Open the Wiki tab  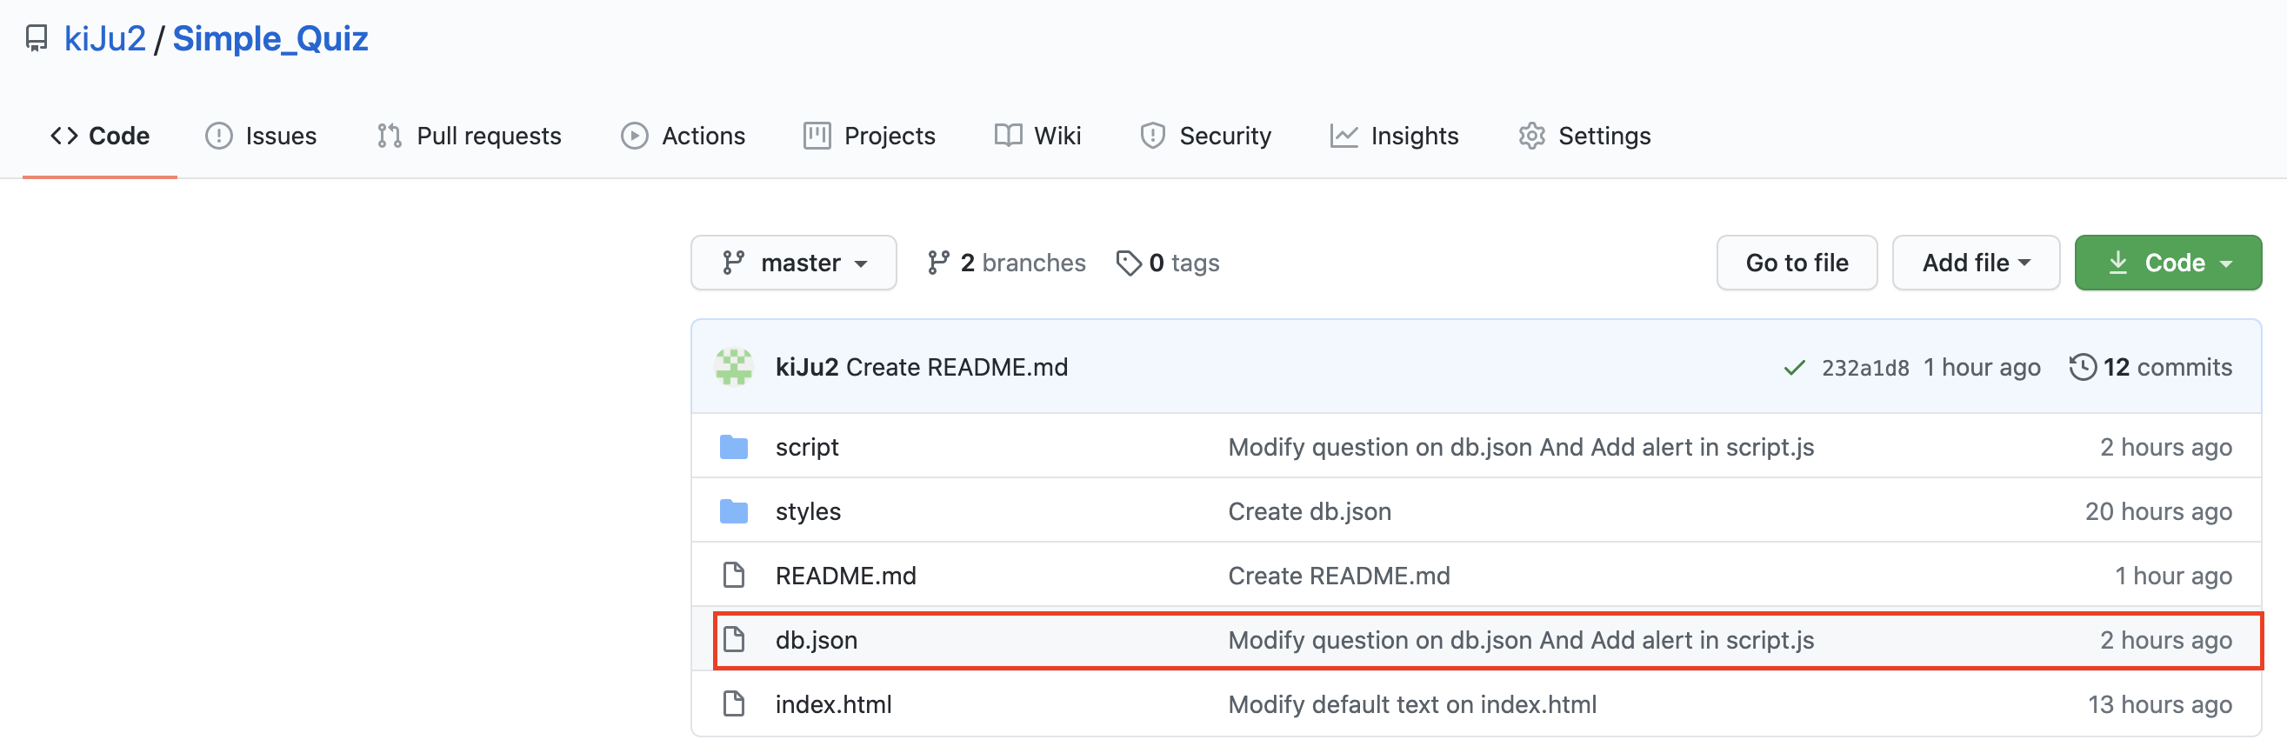[1037, 136]
